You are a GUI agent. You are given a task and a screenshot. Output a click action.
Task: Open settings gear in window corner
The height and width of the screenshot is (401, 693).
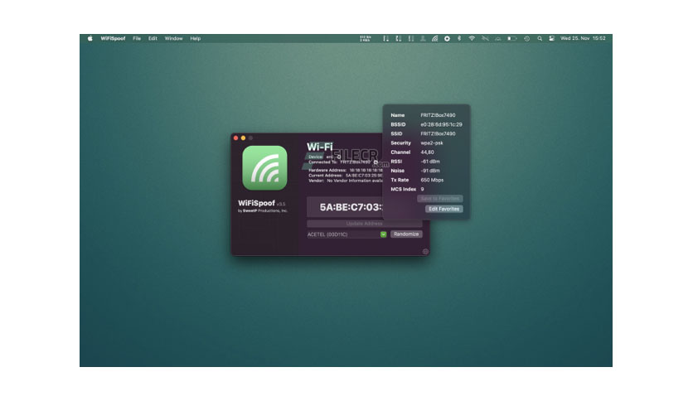point(425,251)
